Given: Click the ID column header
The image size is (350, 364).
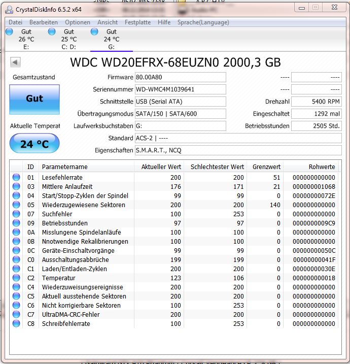Looking at the screenshot, I should click(30, 167).
